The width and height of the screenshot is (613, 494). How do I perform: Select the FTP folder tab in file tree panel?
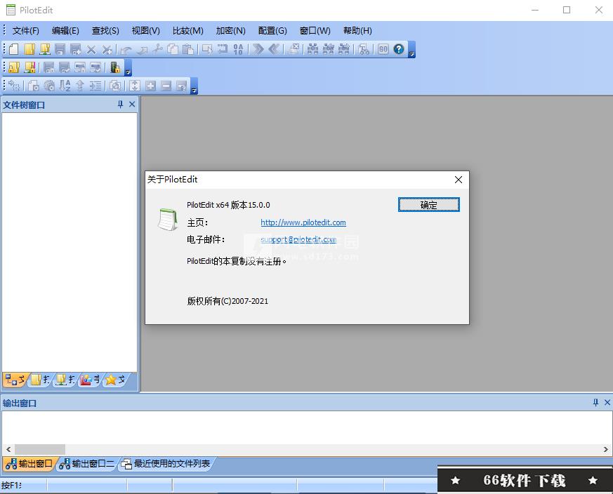pyautogui.click(x=65, y=380)
